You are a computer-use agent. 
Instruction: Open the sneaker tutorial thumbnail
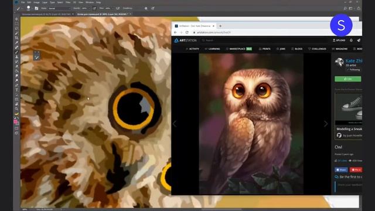click(349, 109)
